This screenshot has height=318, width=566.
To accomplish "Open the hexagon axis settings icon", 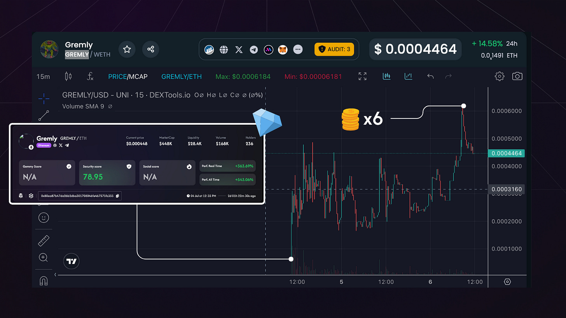I will click(x=507, y=282).
